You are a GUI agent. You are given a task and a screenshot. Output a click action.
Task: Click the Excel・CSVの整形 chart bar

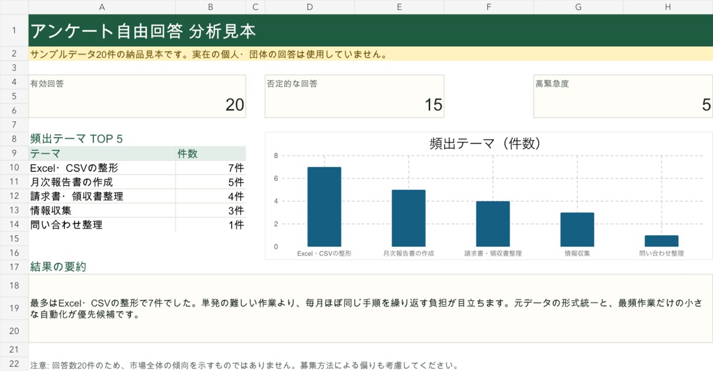(324, 207)
